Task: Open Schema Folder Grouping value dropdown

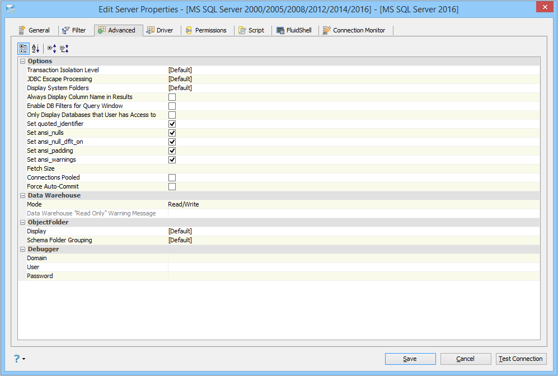Action: 354,240
